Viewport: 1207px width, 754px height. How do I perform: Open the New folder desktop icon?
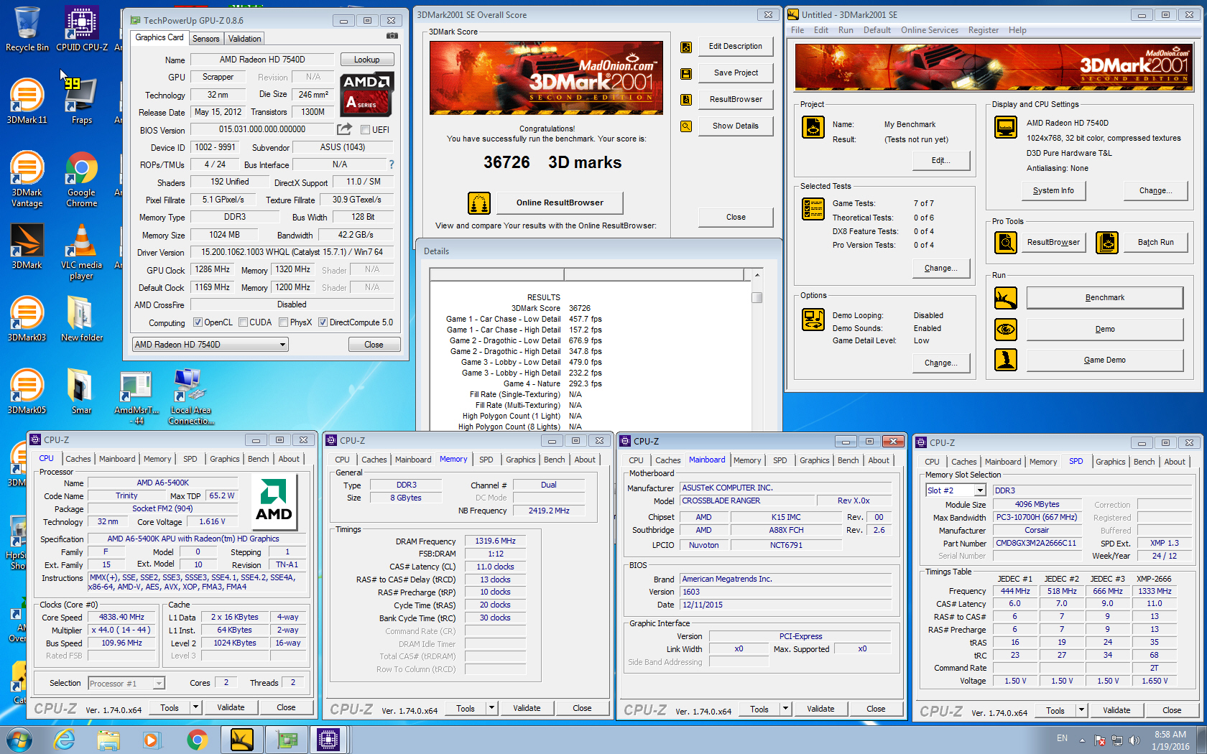pyautogui.click(x=82, y=319)
